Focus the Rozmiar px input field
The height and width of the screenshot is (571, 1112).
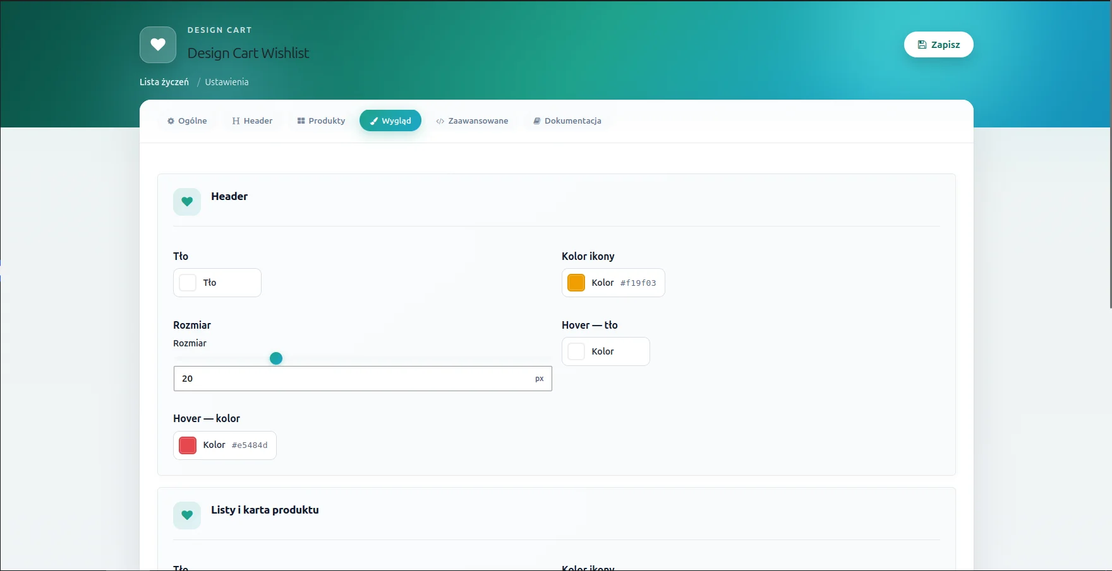(363, 379)
